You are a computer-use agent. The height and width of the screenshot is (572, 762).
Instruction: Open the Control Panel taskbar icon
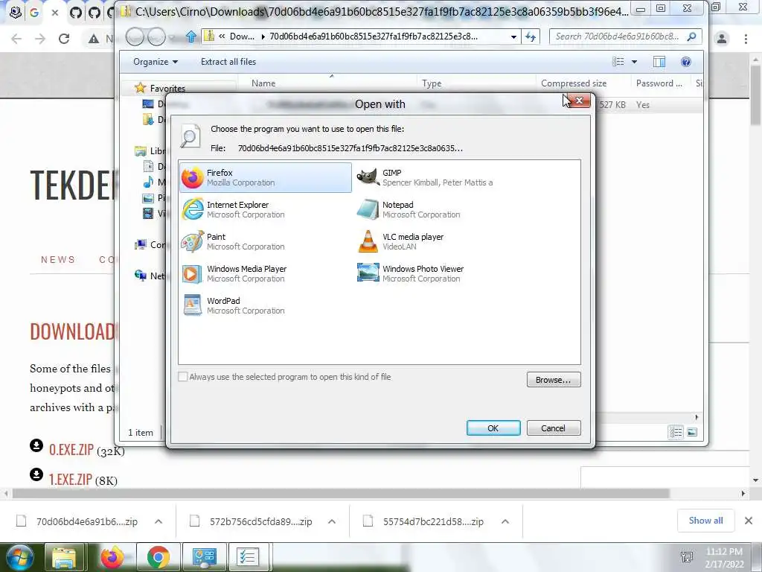[x=204, y=557]
